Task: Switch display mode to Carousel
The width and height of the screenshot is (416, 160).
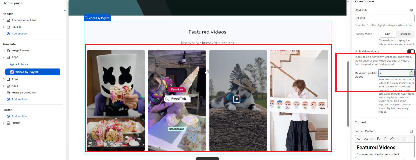Action: pos(405,34)
